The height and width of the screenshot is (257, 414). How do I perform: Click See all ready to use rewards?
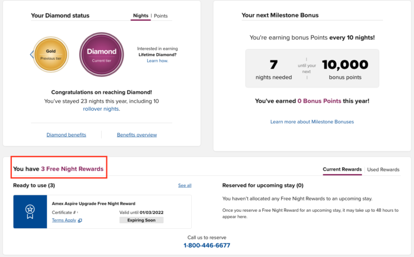click(184, 185)
